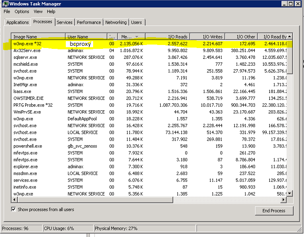304x237 pixels.
Task: Select the mcshield.exe process
Action: tap(149, 64)
